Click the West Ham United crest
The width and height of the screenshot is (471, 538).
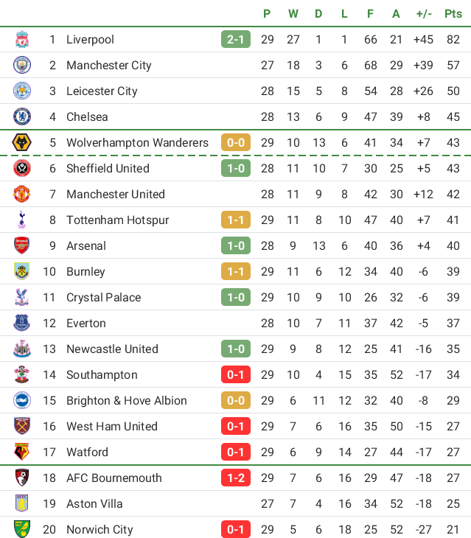click(22, 427)
